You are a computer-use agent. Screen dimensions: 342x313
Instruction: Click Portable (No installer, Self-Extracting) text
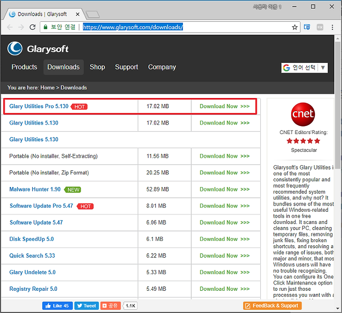pyautogui.click(x=53, y=156)
